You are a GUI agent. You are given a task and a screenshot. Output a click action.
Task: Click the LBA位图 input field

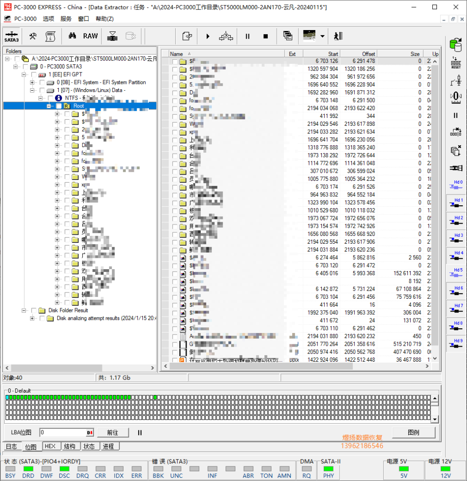tap(63, 433)
